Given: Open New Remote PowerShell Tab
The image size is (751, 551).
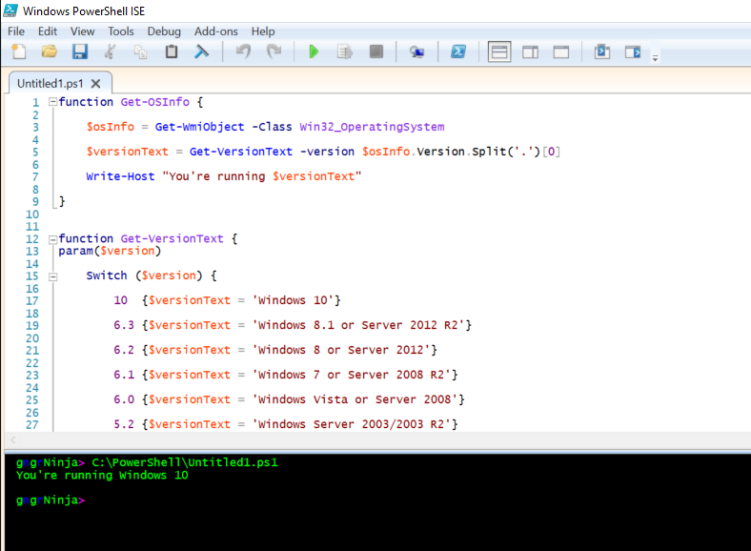Looking at the screenshot, I should coord(416,51).
